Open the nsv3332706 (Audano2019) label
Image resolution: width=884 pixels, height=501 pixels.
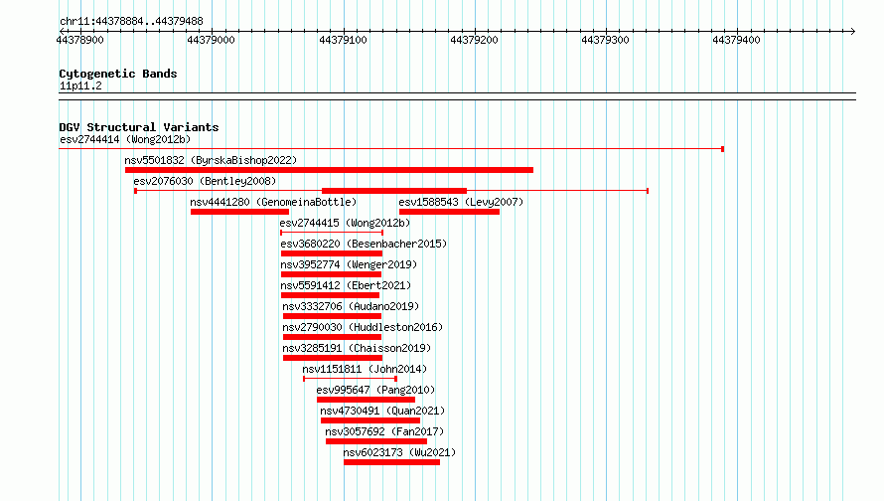[x=352, y=306]
